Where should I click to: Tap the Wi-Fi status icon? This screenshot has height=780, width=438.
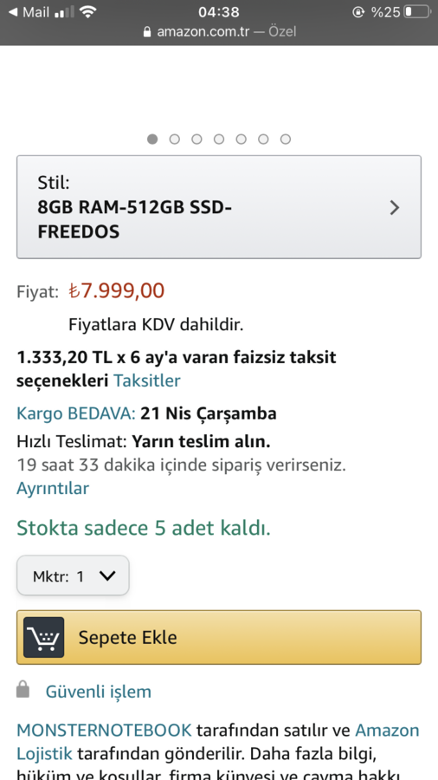click(x=88, y=11)
